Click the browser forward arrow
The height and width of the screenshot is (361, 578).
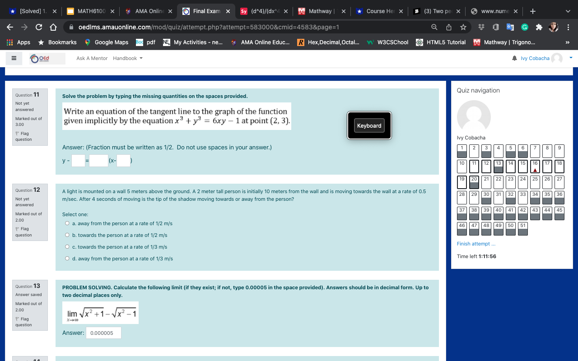pos(24,27)
